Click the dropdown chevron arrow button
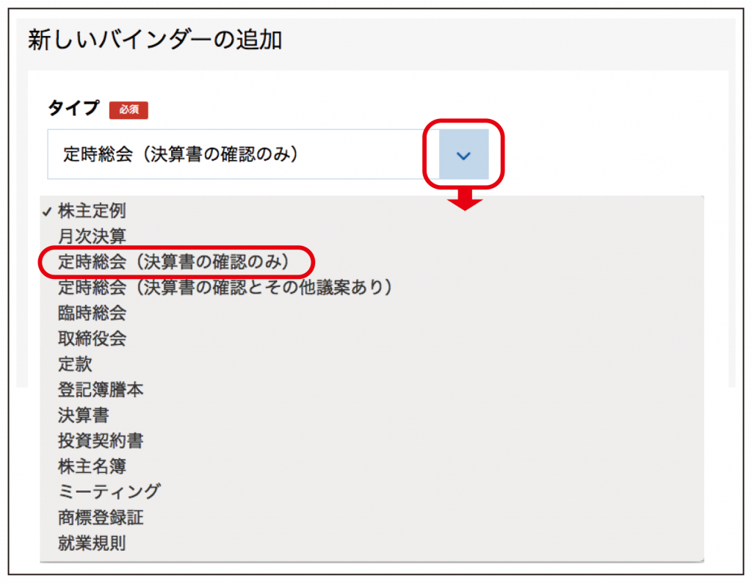The image size is (752, 583). pos(463,154)
